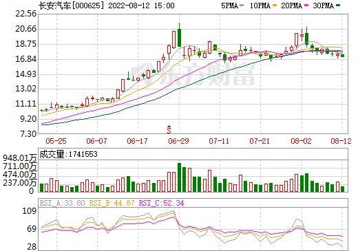358x251 pixels.
Task: Click the tallest green volume bar
Action: [x=179, y=177]
